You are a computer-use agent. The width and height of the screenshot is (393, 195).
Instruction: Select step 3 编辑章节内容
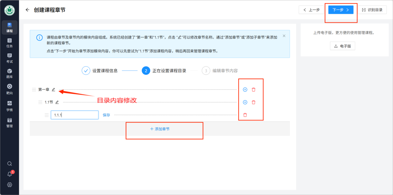[219, 70]
